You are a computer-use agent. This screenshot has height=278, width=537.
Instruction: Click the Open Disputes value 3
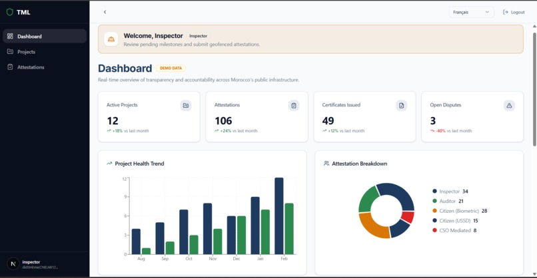point(433,120)
